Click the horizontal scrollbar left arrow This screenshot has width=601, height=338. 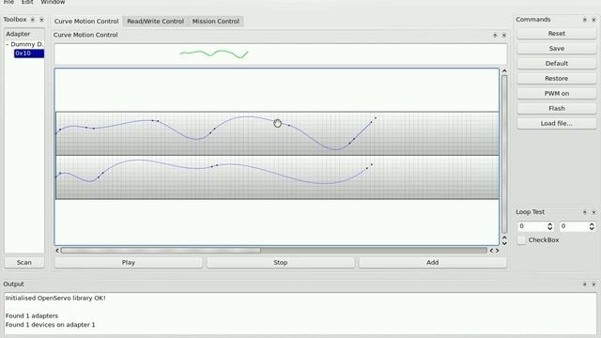coord(57,251)
